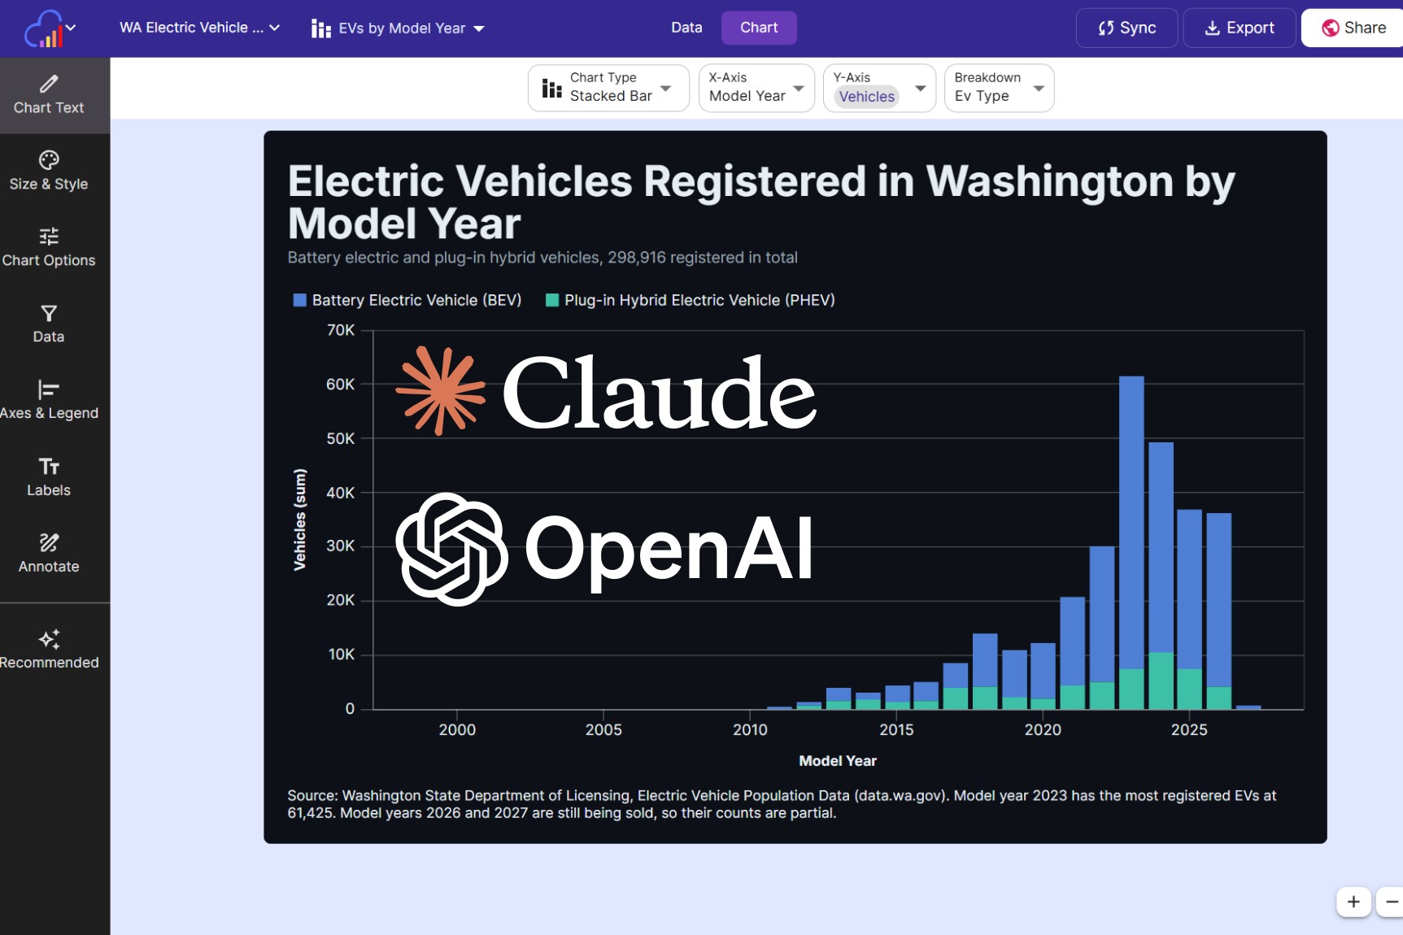Click the Vehicles (sum) y-axis title
Viewport: 1403px width, 935px height.
[x=300, y=520]
